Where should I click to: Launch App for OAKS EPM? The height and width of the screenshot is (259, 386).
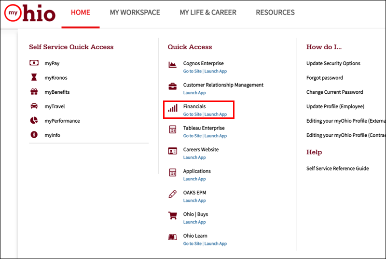[x=194, y=201]
